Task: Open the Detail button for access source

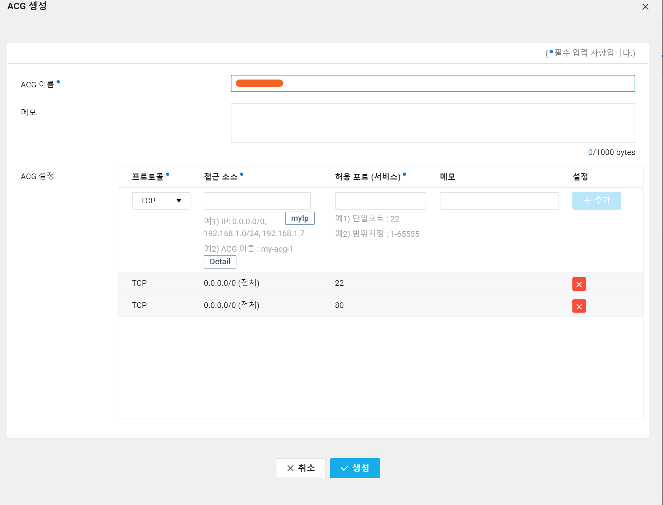Action: 220,262
